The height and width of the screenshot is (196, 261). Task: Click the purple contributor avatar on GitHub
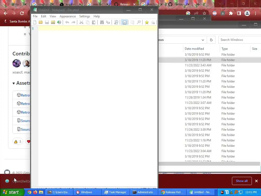tap(17, 63)
